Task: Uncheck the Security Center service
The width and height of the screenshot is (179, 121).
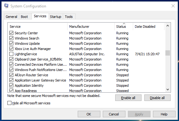Action: point(11,33)
